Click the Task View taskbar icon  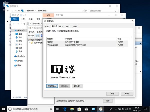(x=57, y=109)
